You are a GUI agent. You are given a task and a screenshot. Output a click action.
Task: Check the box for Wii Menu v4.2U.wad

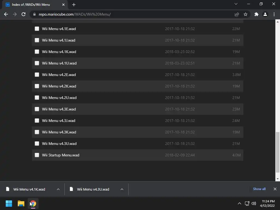coord(37,98)
